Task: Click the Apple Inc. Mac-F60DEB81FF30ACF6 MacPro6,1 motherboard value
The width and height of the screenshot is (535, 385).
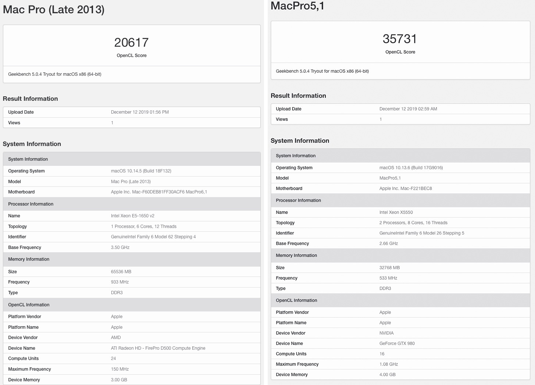Action: click(159, 192)
